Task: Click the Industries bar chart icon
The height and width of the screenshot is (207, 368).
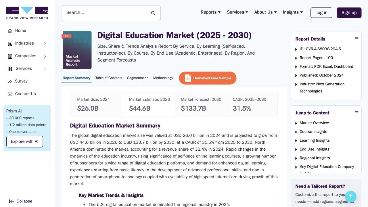Action: 10,44
